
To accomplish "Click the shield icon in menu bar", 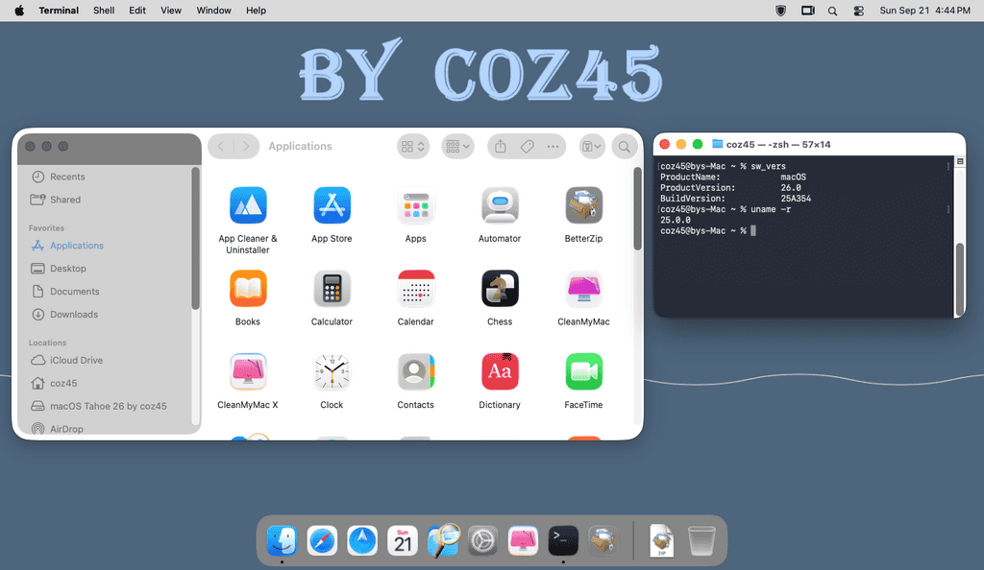I will (780, 11).
